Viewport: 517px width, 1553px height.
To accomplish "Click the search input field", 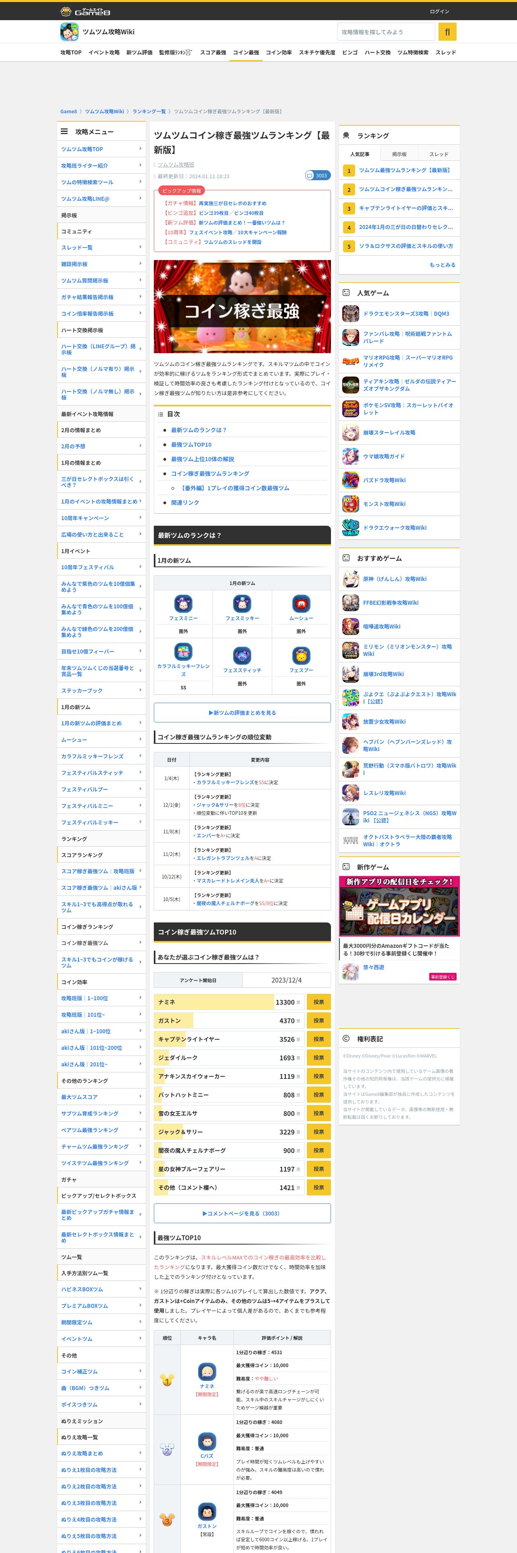I will pyautogui.click(x=386, y=31).
